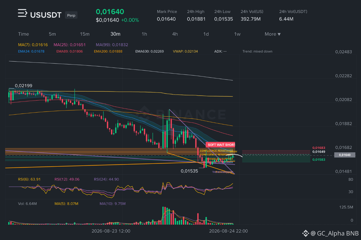Click the entry level label 0,01649
361x240 pixels.
coord(319,152)
